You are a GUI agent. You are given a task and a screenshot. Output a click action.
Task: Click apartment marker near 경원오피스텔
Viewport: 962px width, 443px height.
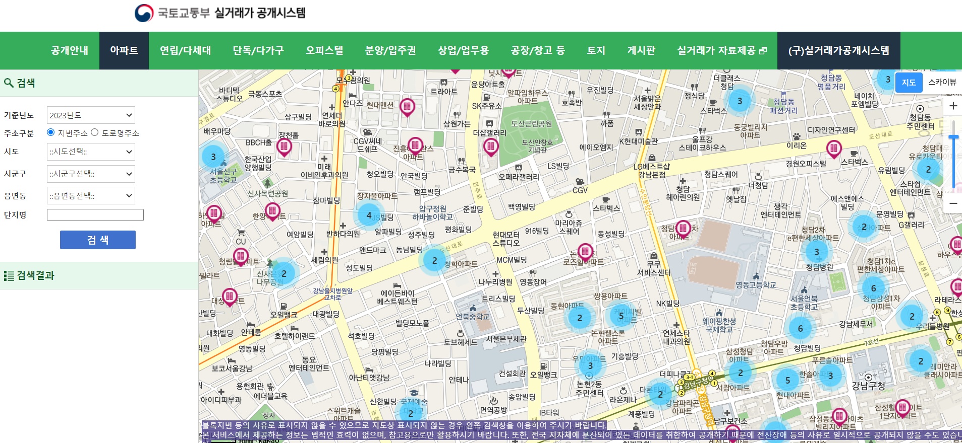pos(834,149)
